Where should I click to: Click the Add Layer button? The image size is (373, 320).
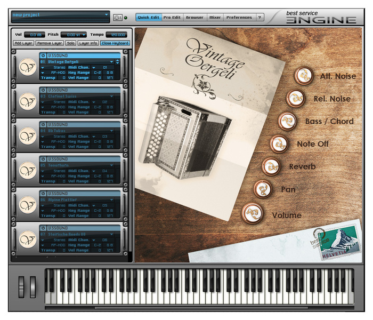23,43
